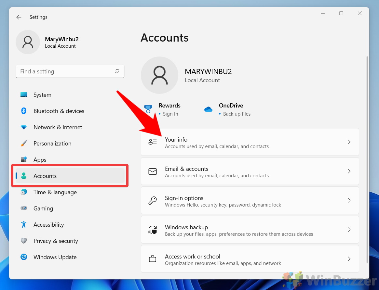Click the Bluetooth & devices icon

[x=24, y=111]
